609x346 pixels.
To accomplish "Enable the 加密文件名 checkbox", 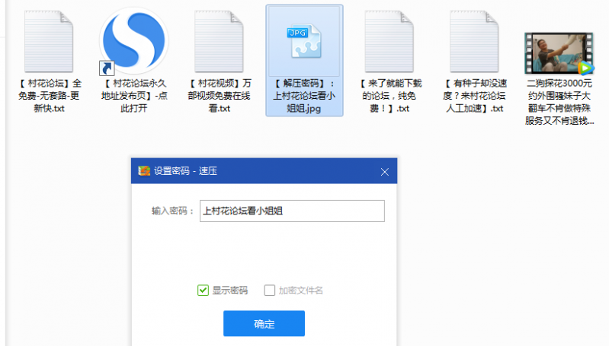I will [269, 290].
